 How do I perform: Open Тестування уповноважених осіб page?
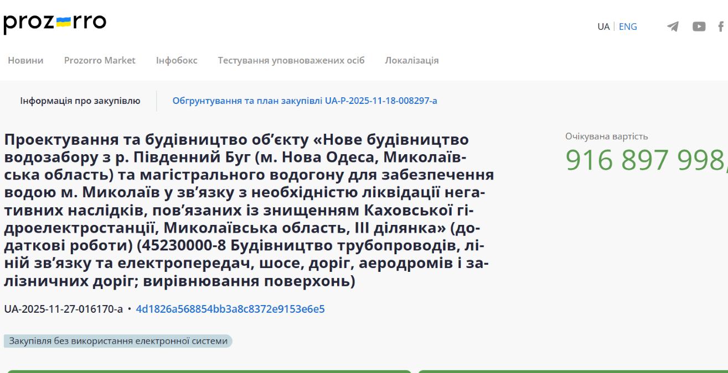pyautogui.click(x=291, y=60)
